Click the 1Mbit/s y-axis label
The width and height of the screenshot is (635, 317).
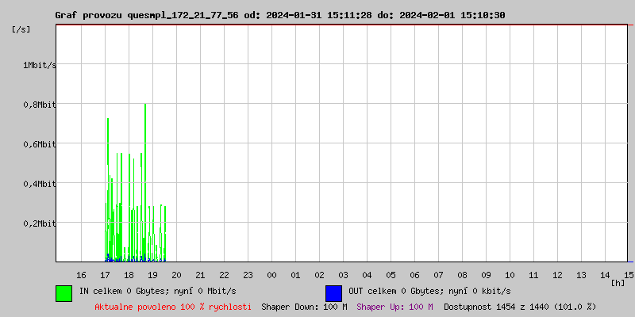coord(40,65)
